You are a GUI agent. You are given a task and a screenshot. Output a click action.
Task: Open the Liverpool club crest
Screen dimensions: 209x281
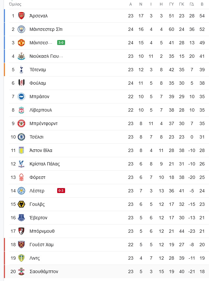pos(21,110)
